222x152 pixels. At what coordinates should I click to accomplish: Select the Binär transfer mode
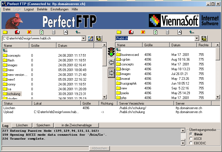tap(191, 134)
